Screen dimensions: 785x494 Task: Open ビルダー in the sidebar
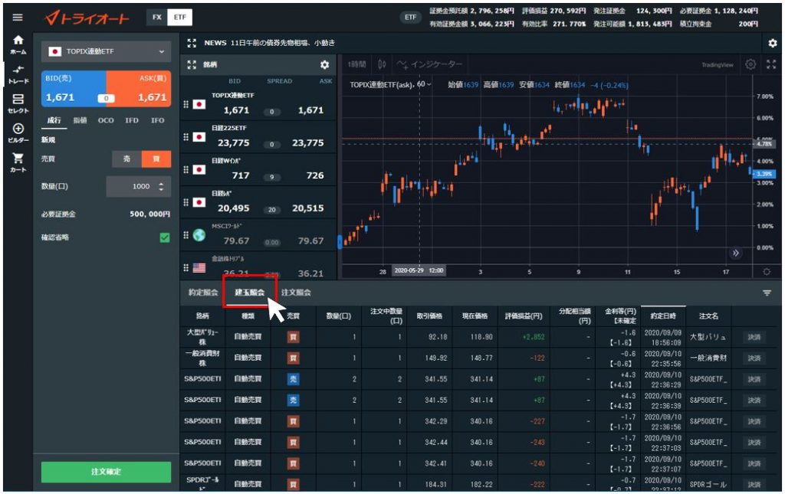pos(18,133)
